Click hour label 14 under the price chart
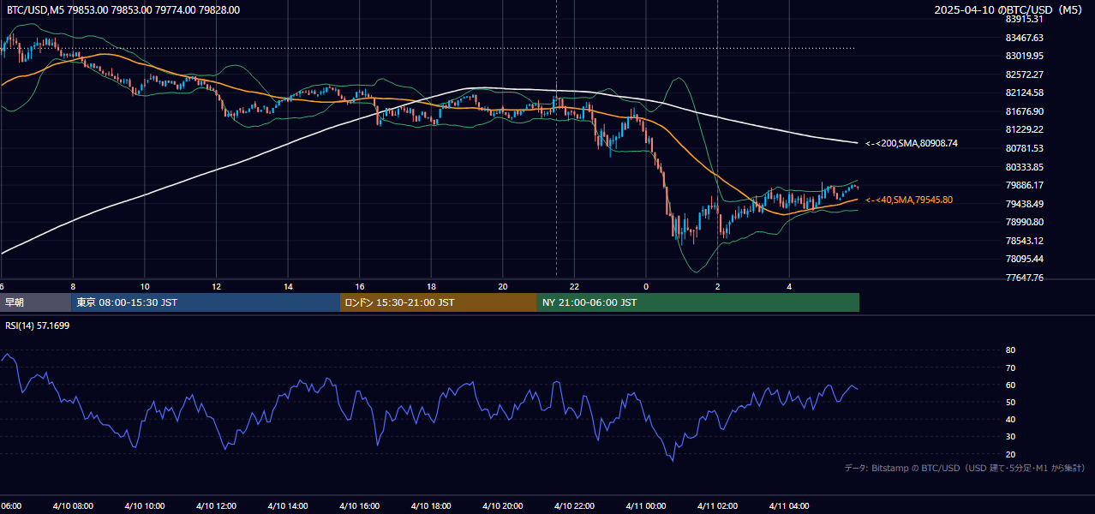Image resolution: width=1095 pixels, height=514 pixels. coord(288,286)
